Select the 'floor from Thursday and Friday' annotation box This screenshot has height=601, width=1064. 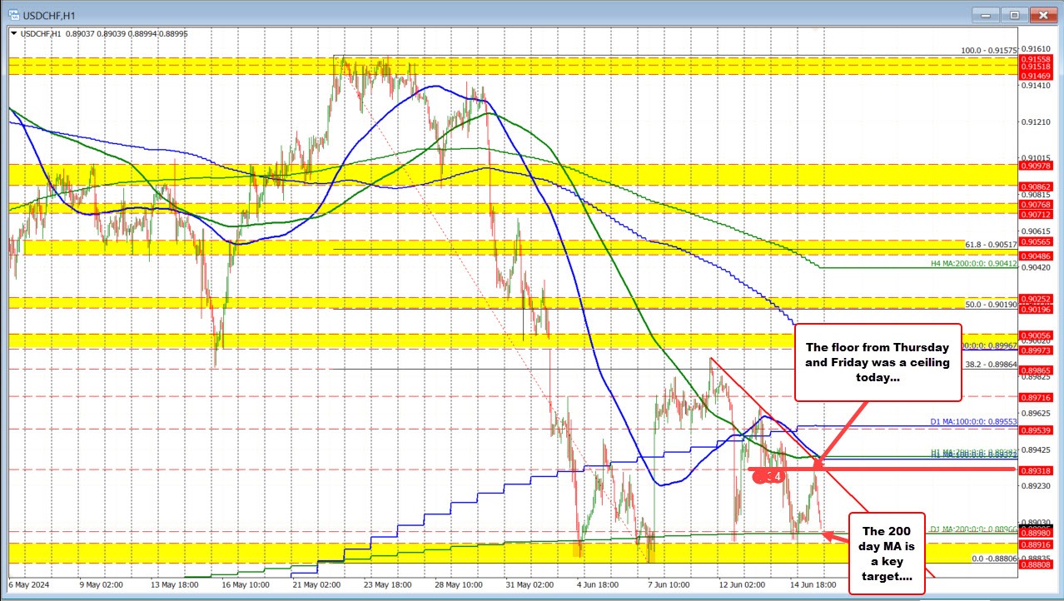click(x=878, y=363)
